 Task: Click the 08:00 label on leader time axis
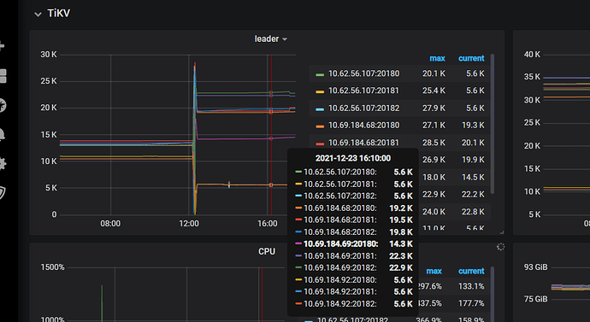[x=110, y=224]
